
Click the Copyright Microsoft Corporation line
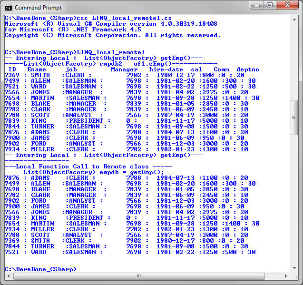click(x=112, y=35)
